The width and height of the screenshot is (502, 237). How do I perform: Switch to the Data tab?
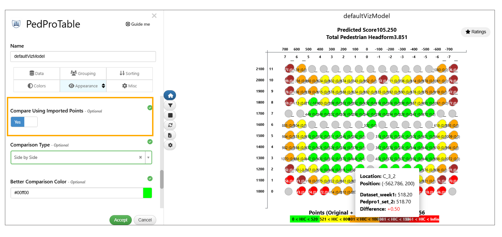[x=37, y=73]
